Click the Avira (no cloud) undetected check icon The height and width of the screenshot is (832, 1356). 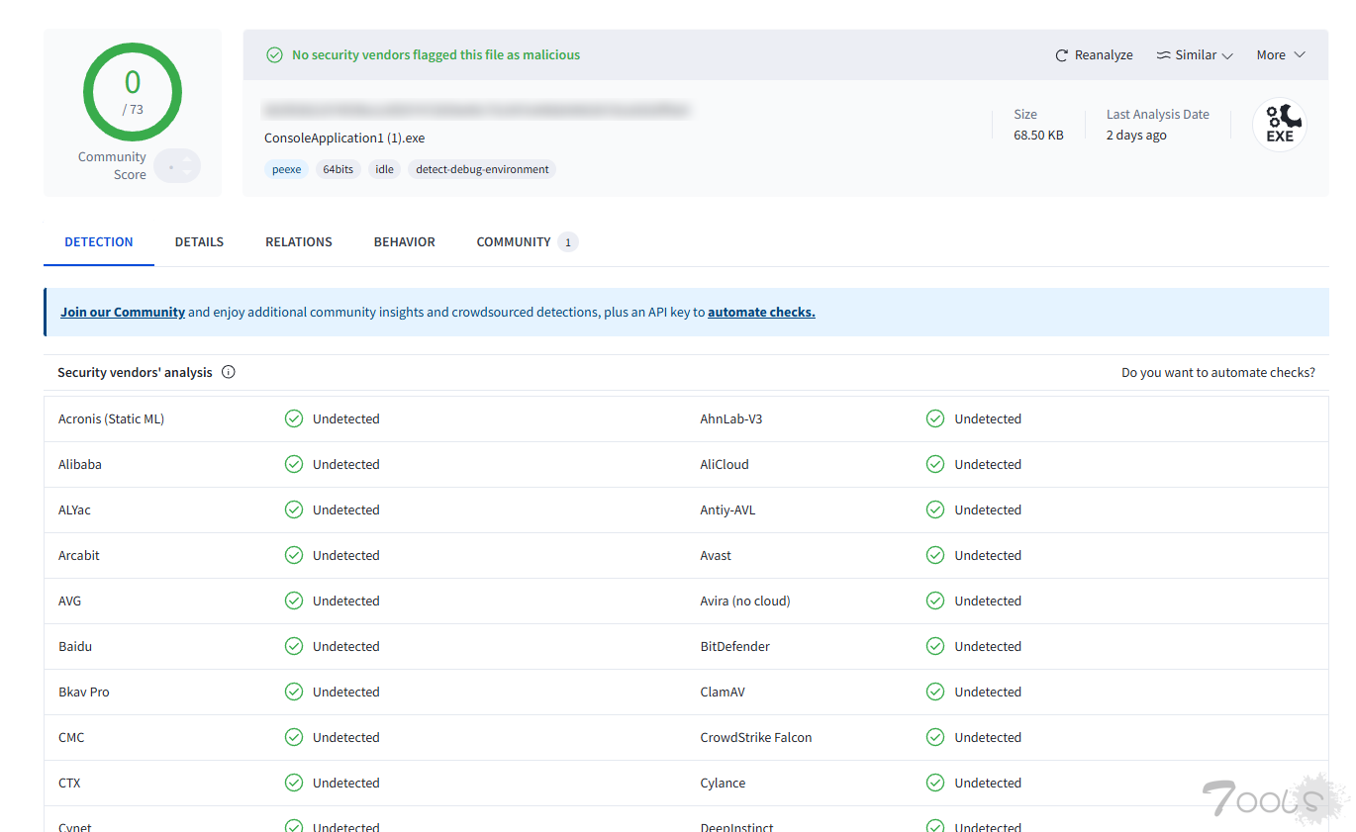coord(935,601)
